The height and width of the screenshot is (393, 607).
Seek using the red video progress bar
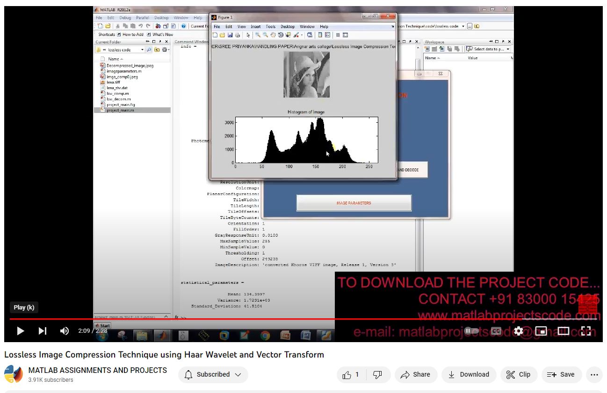[187, 319]
